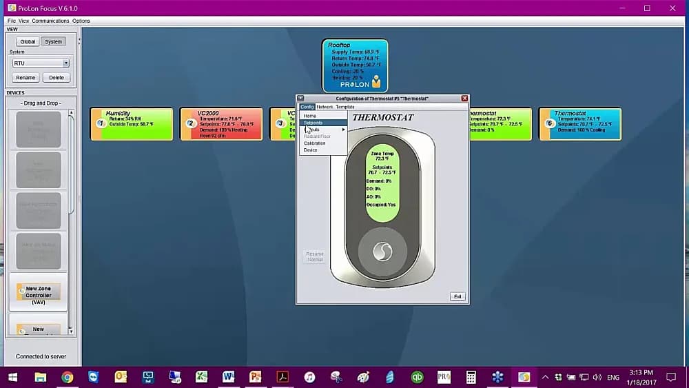
Task: Close the thermostat configuration dialog
Action: point(464,99)
